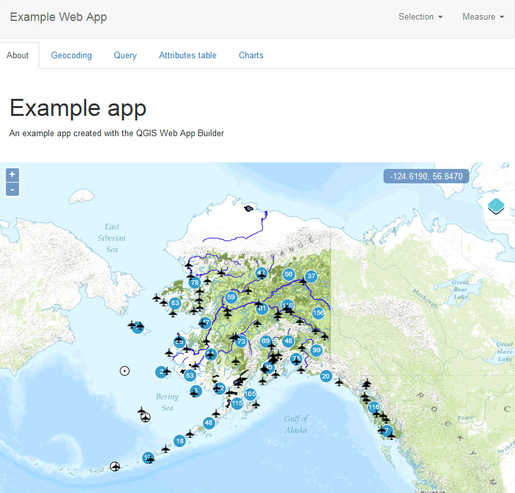Open the Geocoding tab
This screenshot has height=493, width=515.
click(71, 56)
